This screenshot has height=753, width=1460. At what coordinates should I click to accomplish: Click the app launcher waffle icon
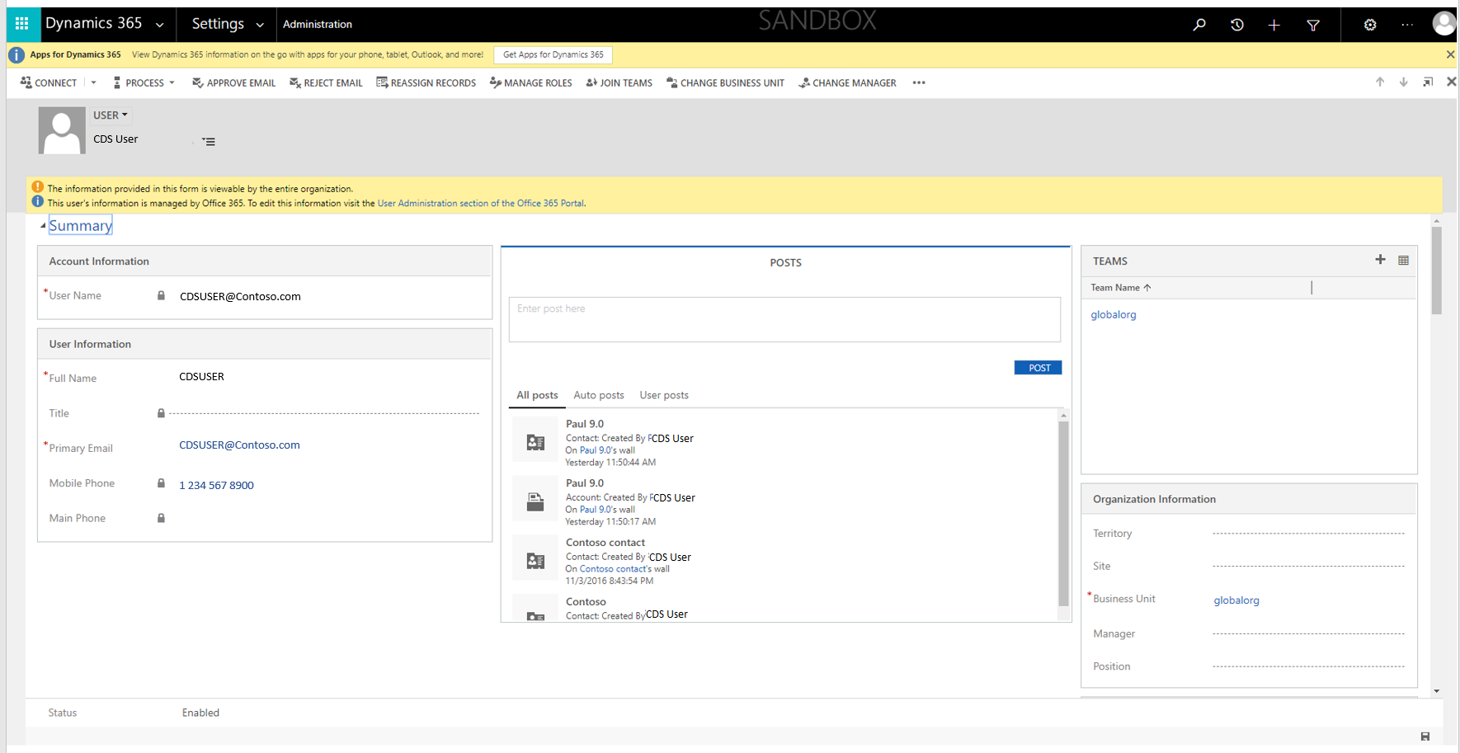point(22,24)
